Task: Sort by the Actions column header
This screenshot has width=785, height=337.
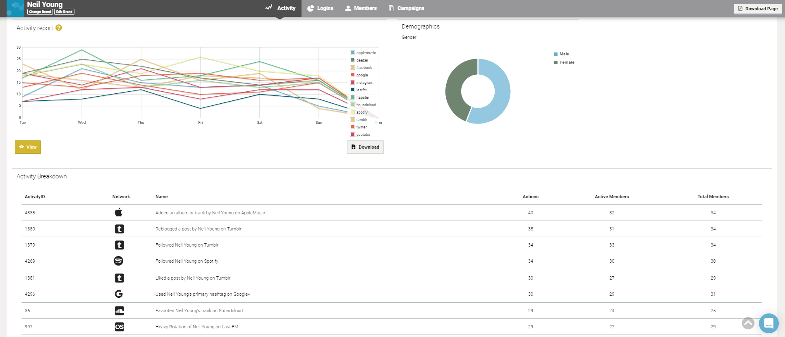Action: click(x=531, y=197)
